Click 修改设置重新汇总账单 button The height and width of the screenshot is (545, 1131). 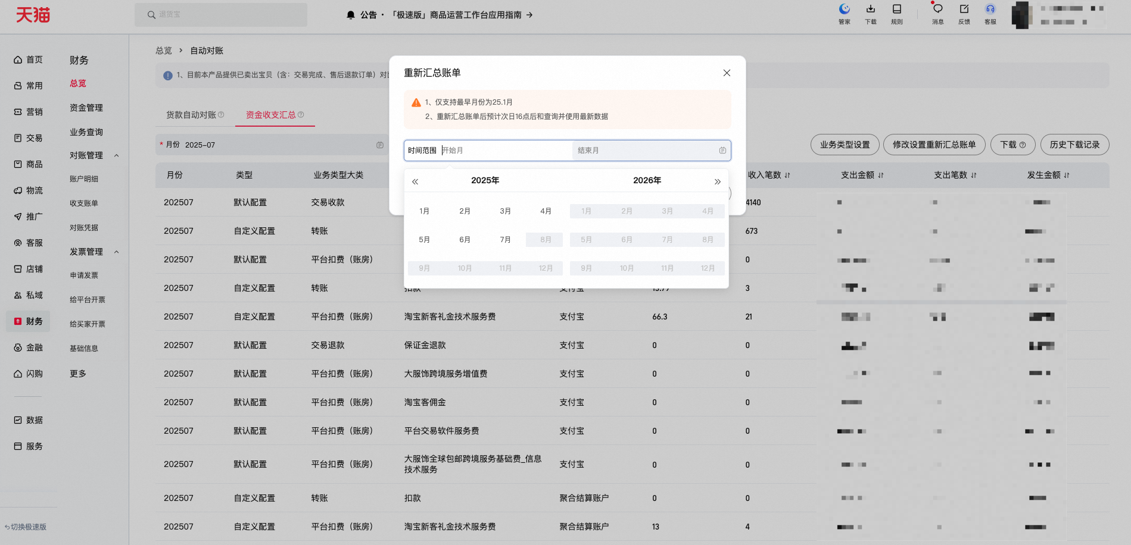(x=934, y=145)
